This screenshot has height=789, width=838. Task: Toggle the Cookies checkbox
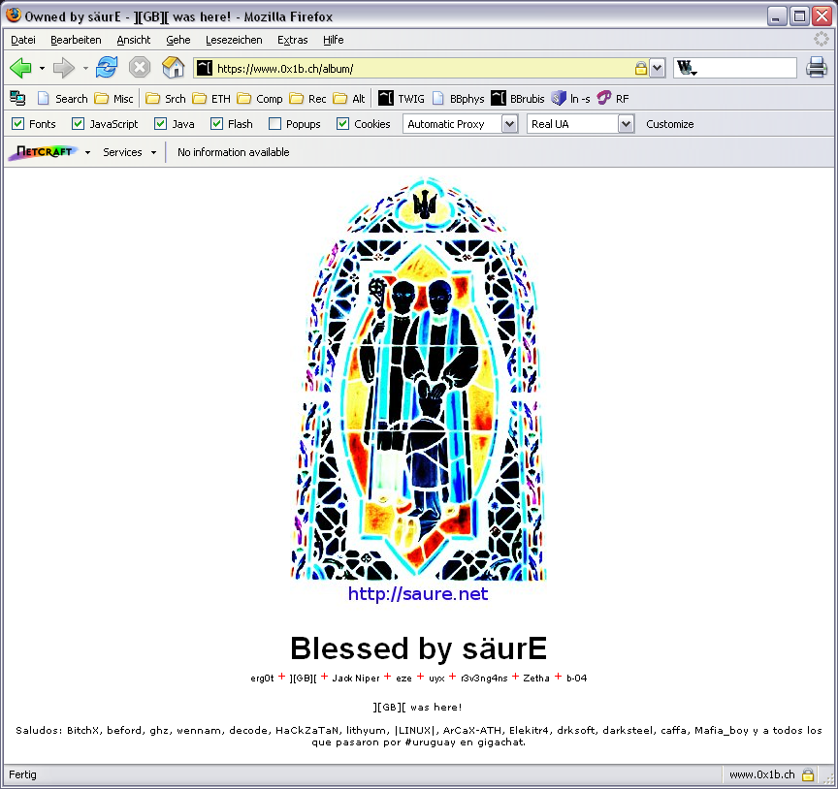coord(342,124)
